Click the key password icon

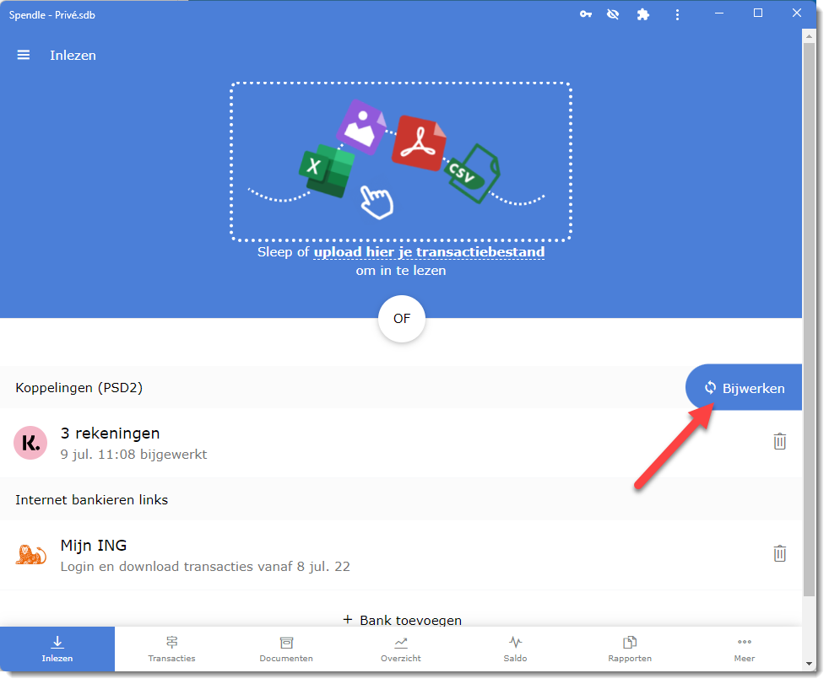[x=586, y=14]
